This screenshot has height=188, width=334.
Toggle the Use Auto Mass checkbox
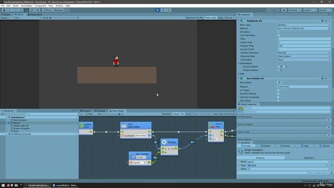(278, 36)
